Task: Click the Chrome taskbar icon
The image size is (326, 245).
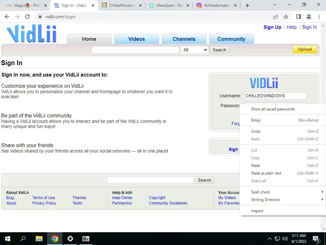Action: 55,239
